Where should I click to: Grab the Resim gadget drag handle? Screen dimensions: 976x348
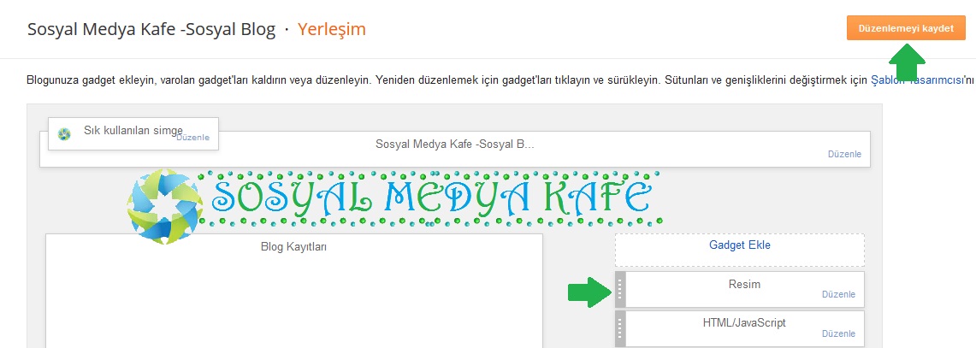pyautogui.click(x=620, y=290)
